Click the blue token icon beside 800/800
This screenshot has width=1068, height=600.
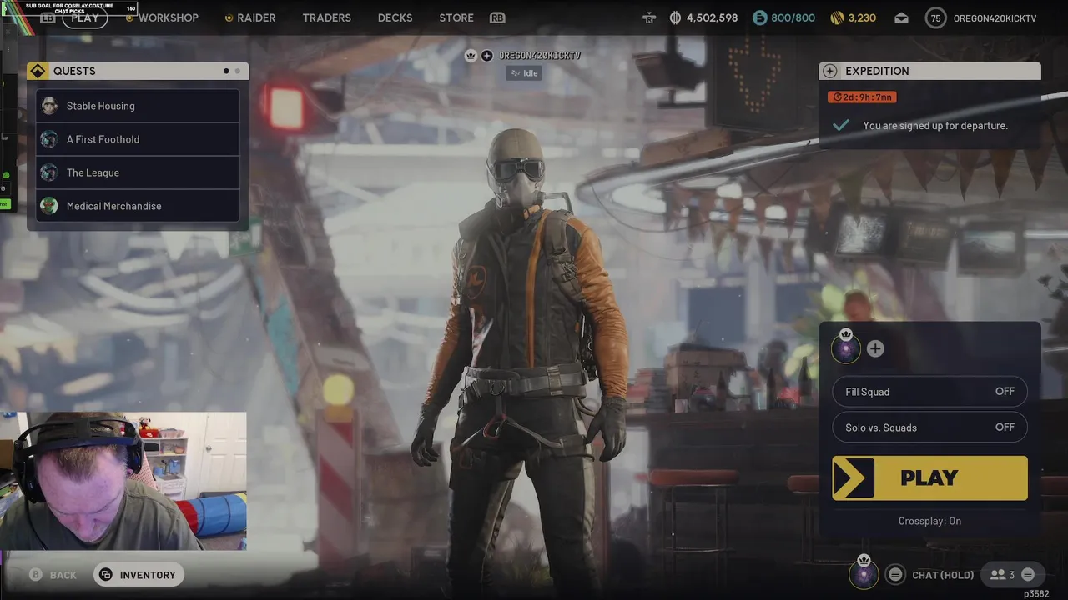point(759,17)
